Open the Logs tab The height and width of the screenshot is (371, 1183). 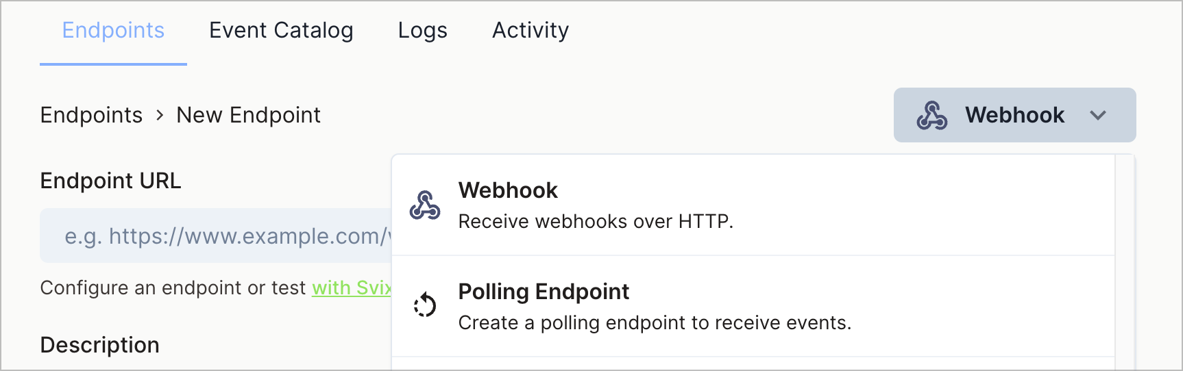coord(422,30)
